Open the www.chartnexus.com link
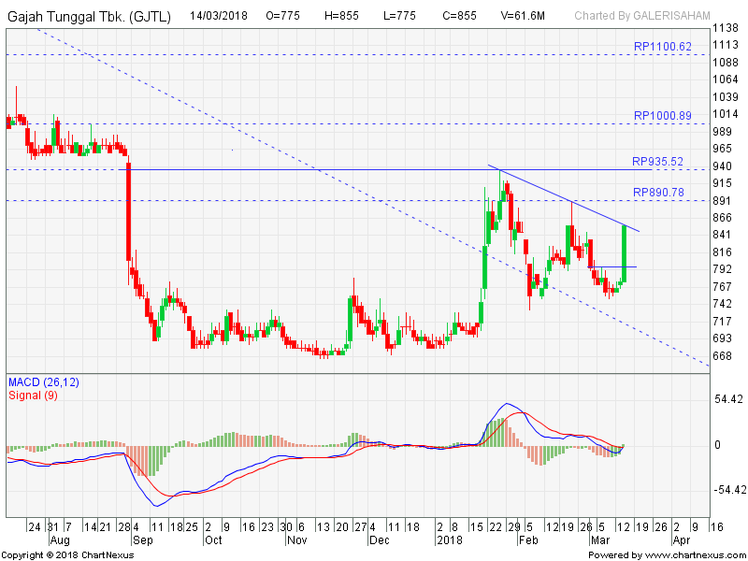Image resolution: width=748 pixels, height=561 pixels. (698, 554)
